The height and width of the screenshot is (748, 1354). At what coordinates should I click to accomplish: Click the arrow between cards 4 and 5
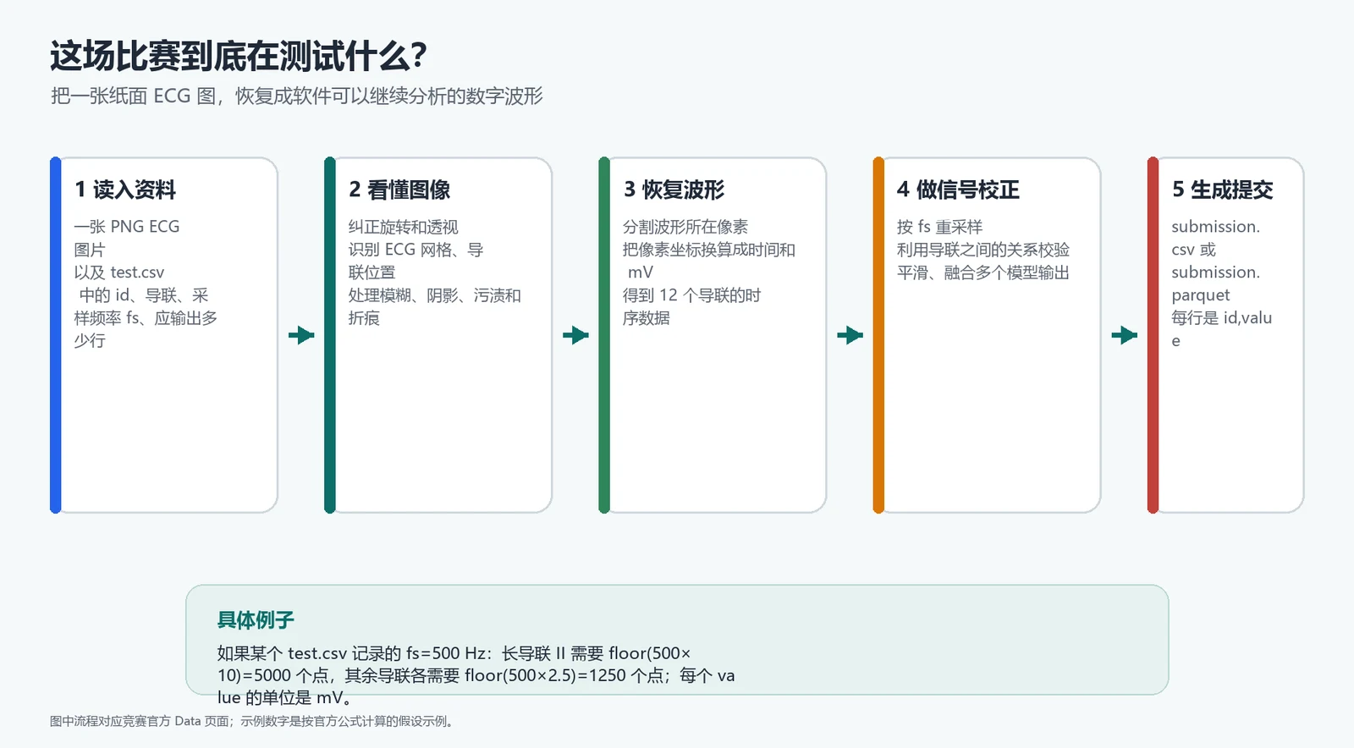tap(1124, 335)
